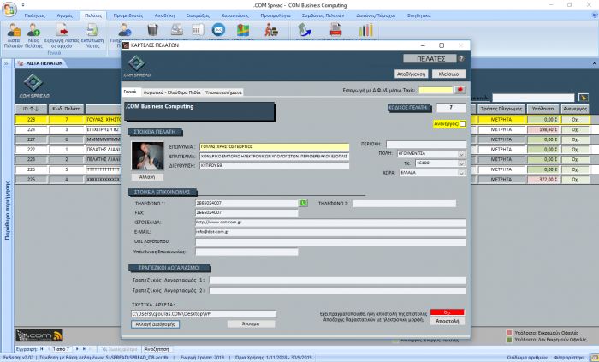
Task: Open the Προμηθευτές ribbon tab
Action: pos(128,15)
